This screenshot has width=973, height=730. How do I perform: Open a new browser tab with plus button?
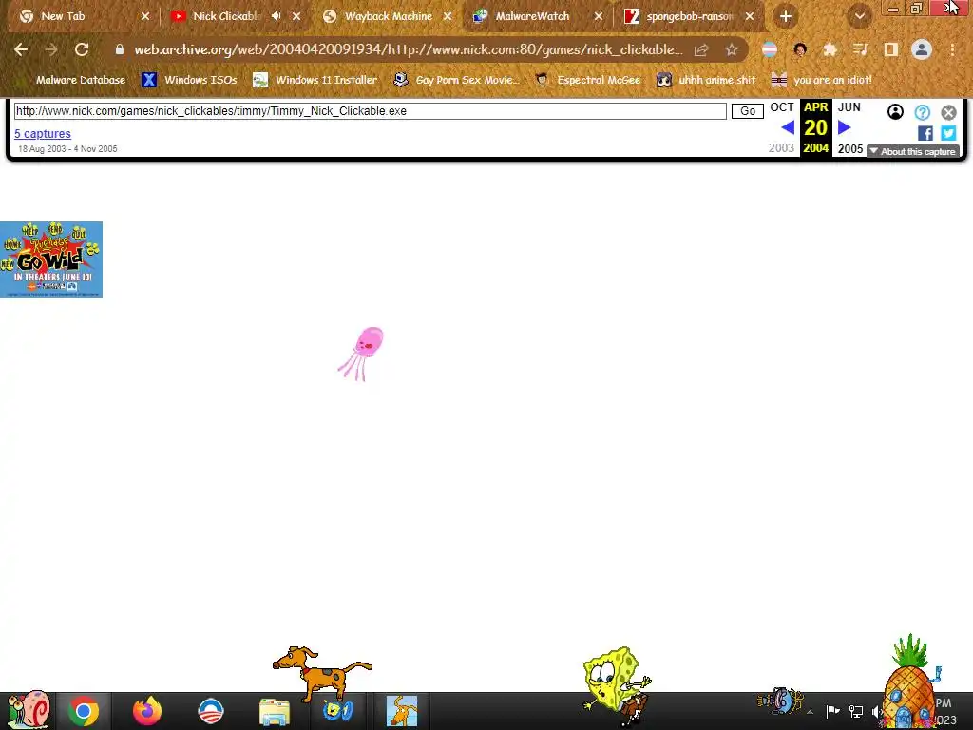coord(786,16)
